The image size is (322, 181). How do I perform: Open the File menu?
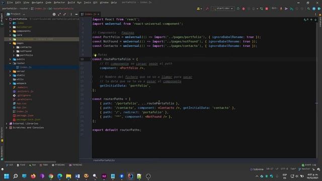pos(10,3)
